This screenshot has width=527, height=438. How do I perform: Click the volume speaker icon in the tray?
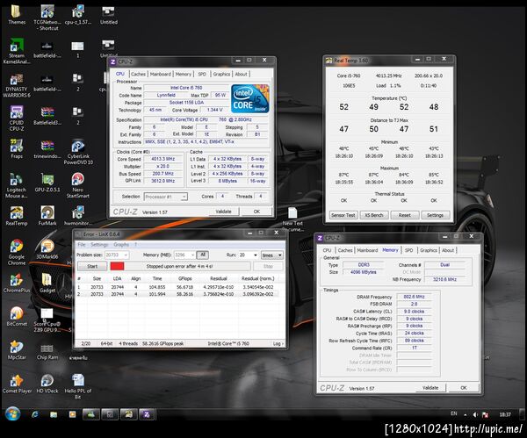(x=475, y=415)
